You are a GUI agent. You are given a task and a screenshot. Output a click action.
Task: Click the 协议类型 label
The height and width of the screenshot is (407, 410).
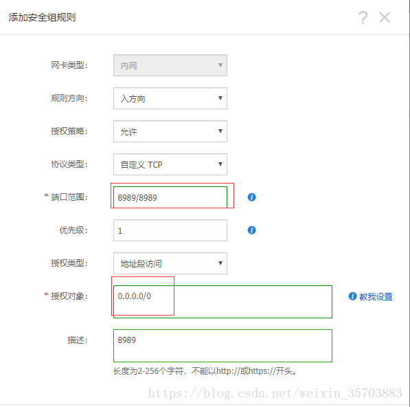point(69,164)
